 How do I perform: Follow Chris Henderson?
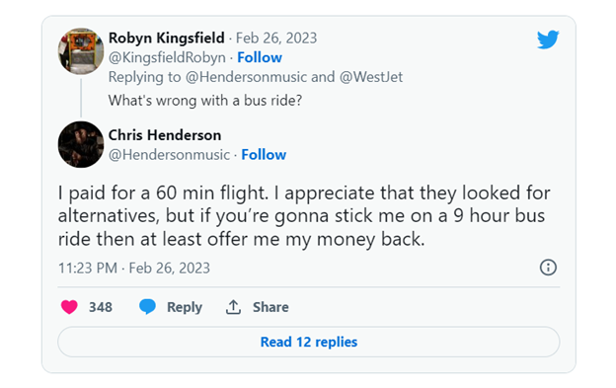point(264,155)
